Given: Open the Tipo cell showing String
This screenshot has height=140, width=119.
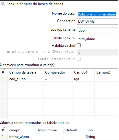Looking at the screenshot, I should tap(101, 137).
